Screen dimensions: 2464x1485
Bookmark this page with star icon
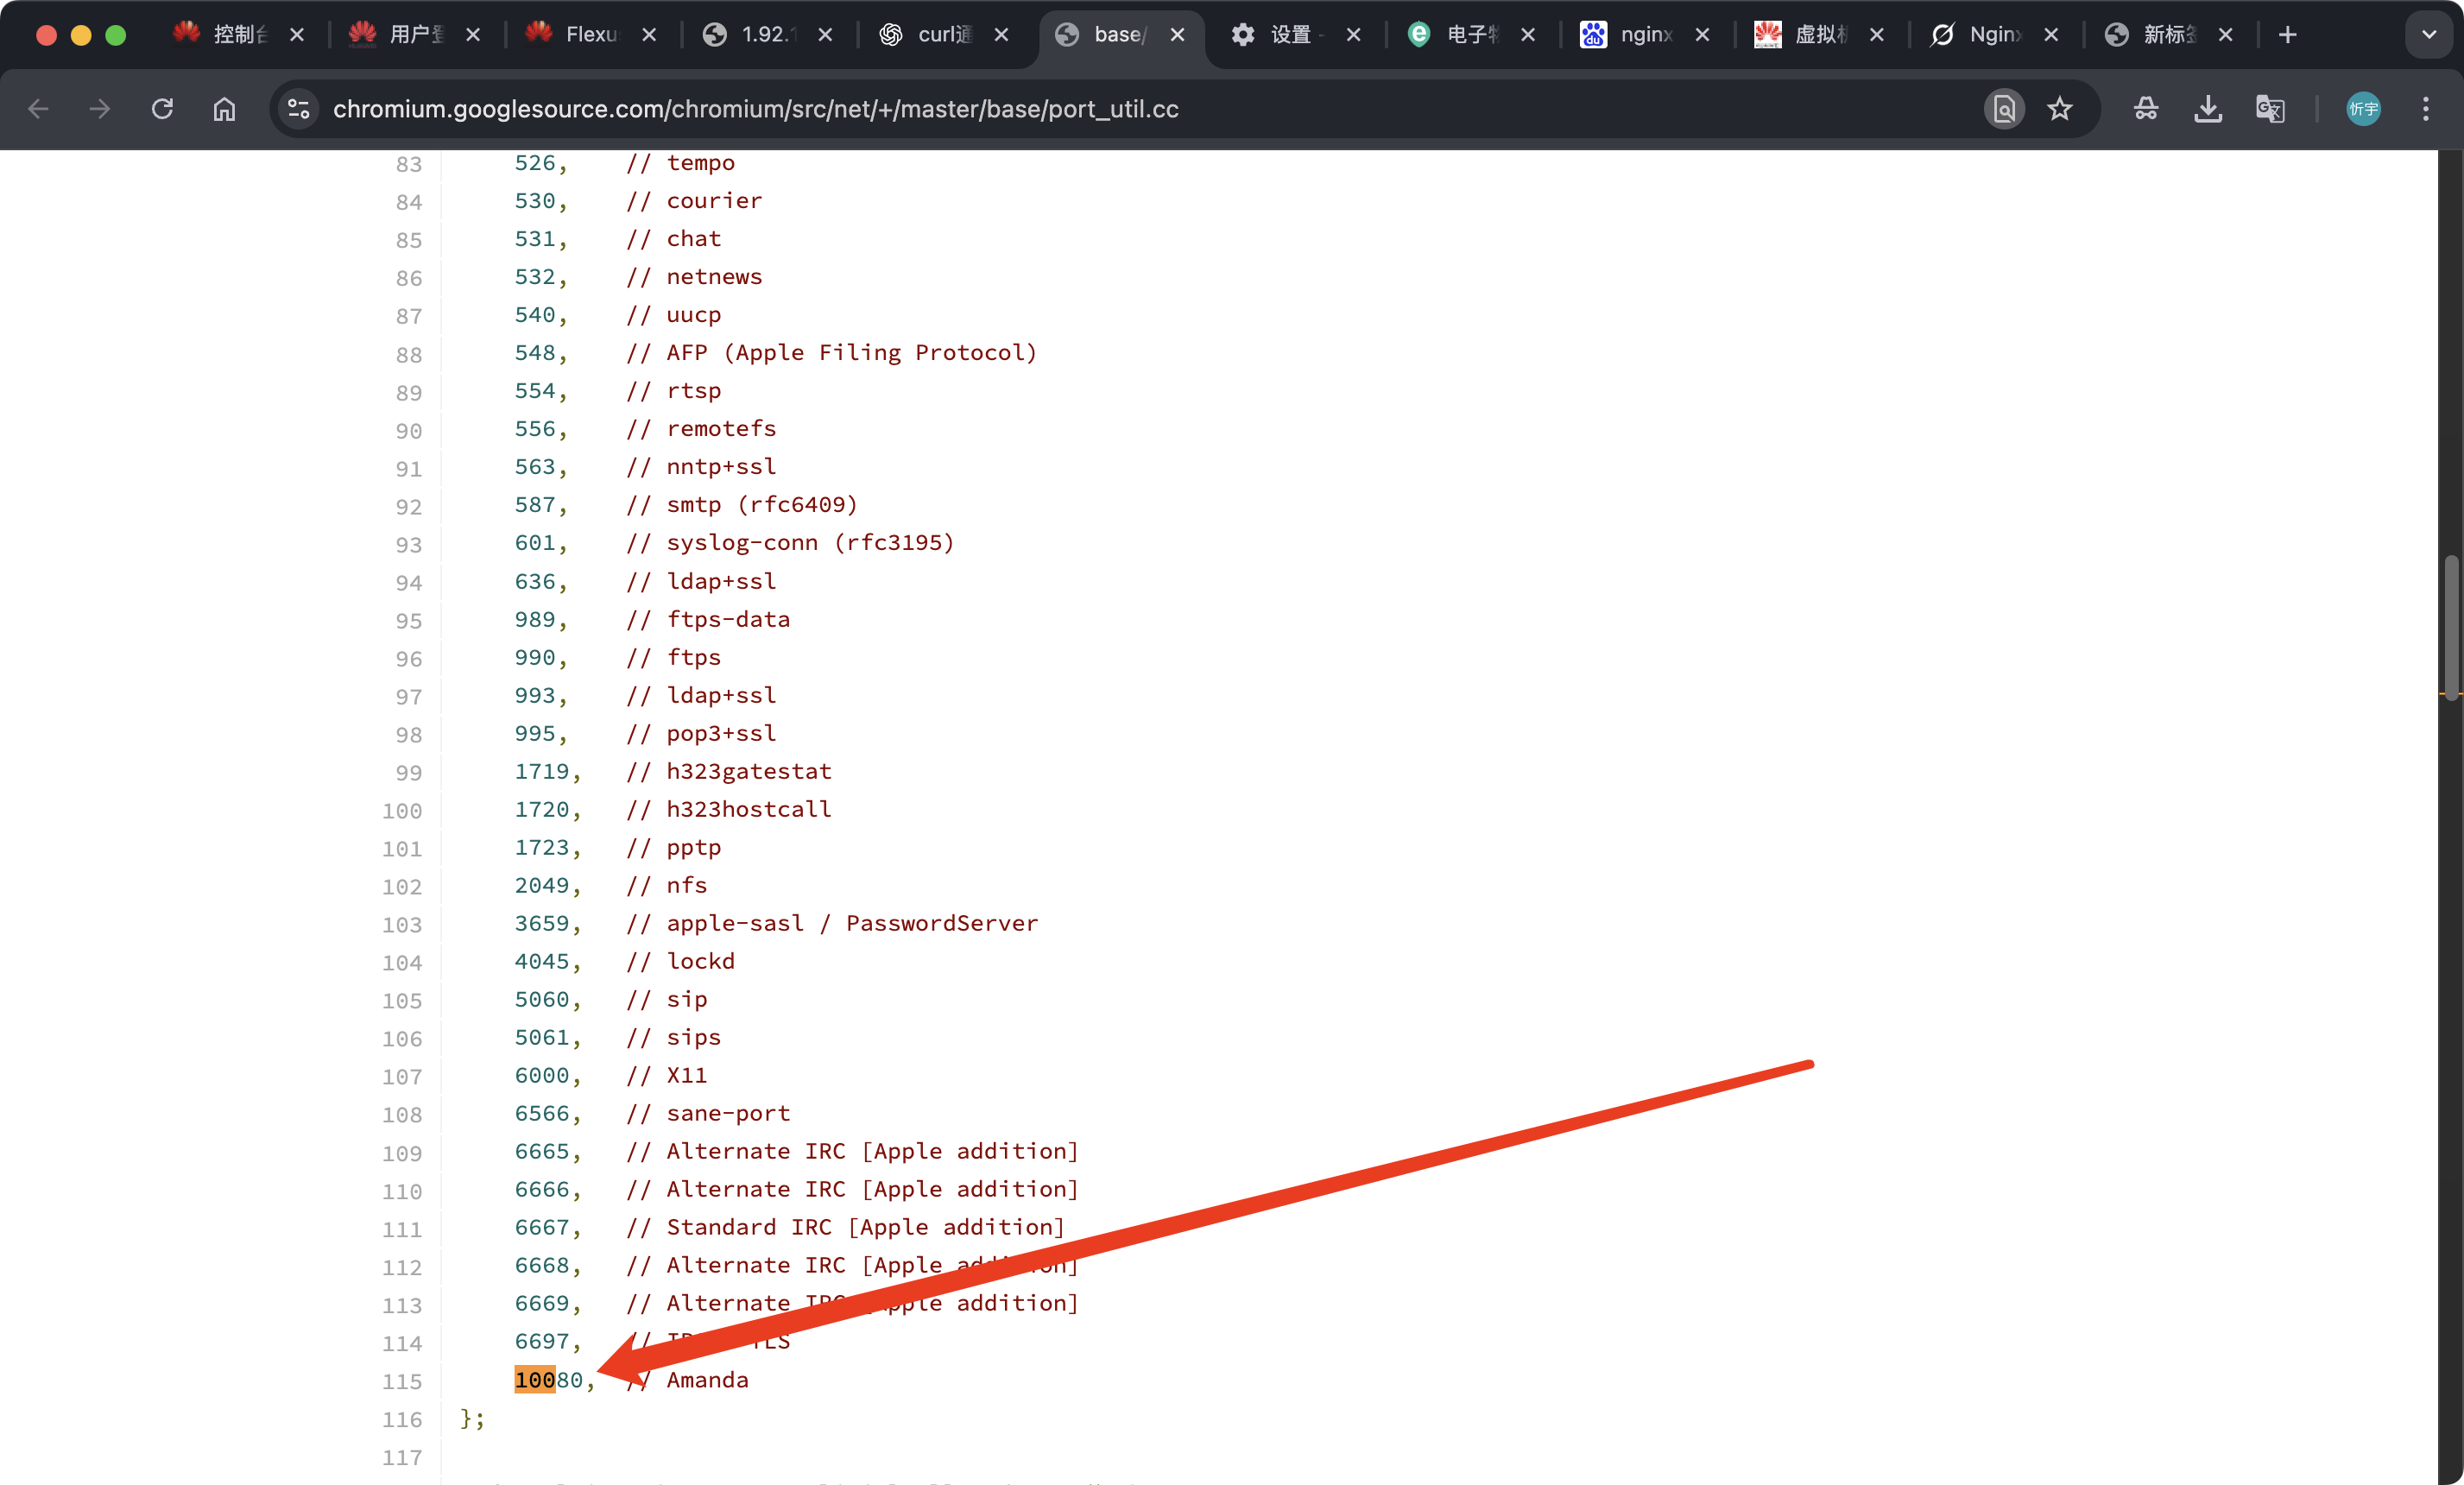[x=2059, y=109]
